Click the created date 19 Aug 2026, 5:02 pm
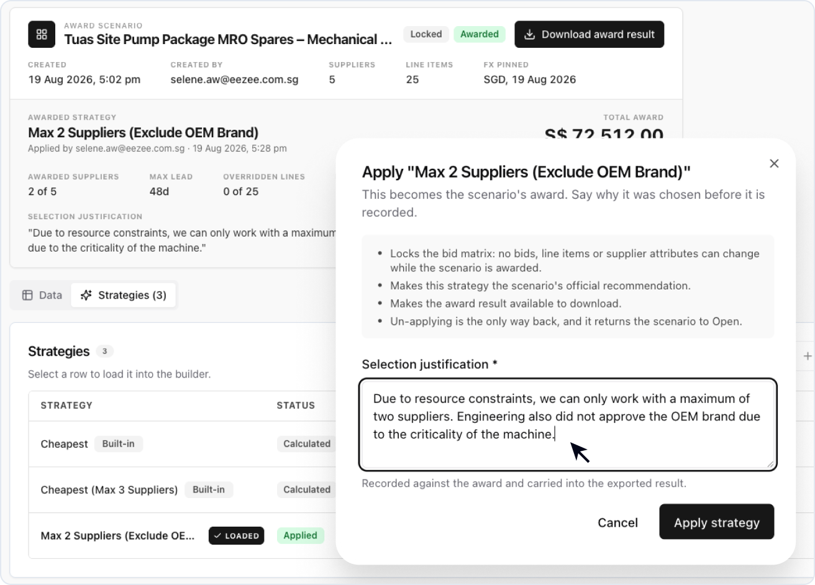Image resolution: width=815 pixels, height=585 pixels. click(84, 79)
